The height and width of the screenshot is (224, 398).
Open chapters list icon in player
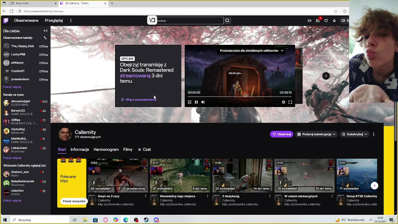190,102
